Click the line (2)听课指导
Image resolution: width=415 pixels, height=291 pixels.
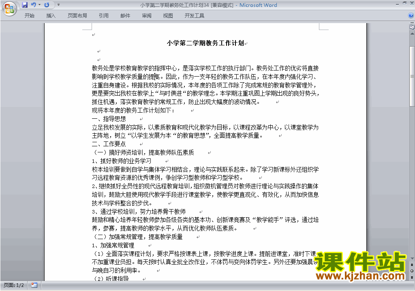click(110, 278)
